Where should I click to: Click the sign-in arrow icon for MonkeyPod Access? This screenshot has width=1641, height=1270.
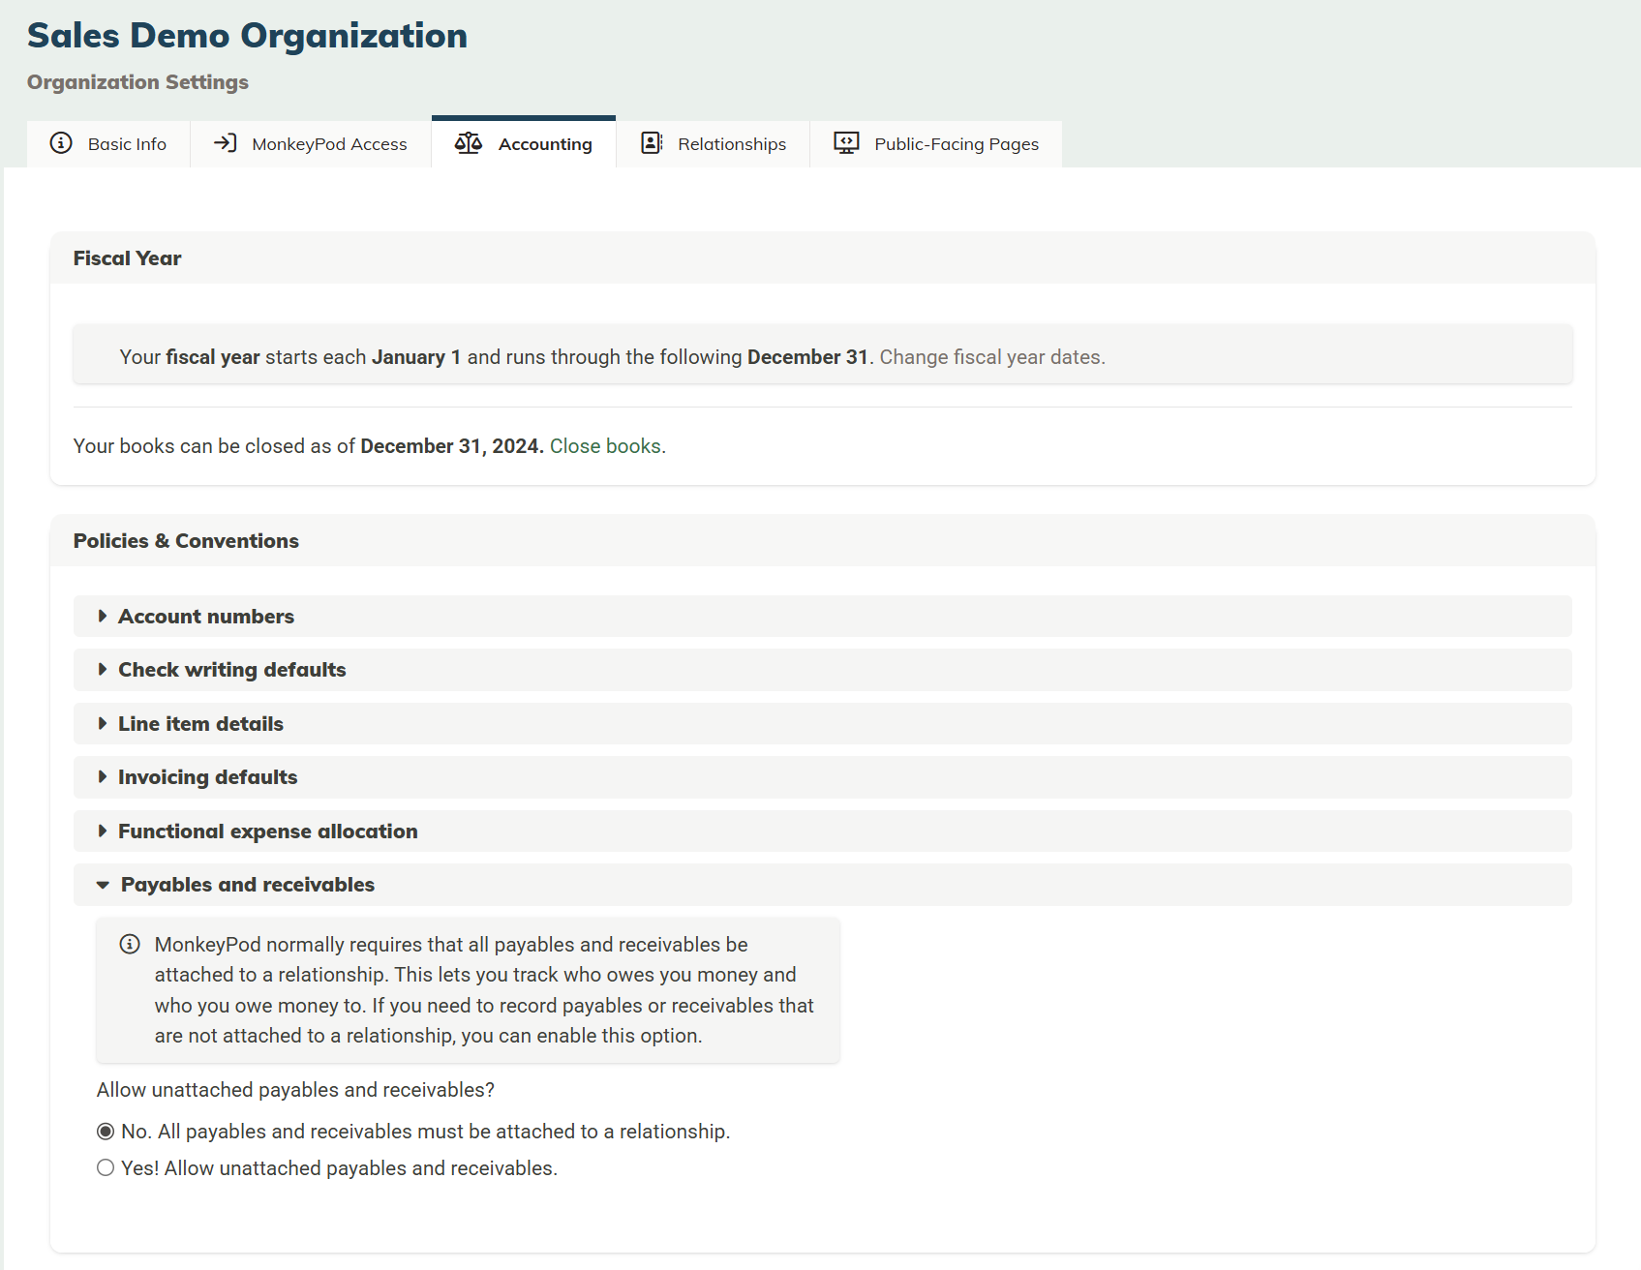tap(225, 143)
